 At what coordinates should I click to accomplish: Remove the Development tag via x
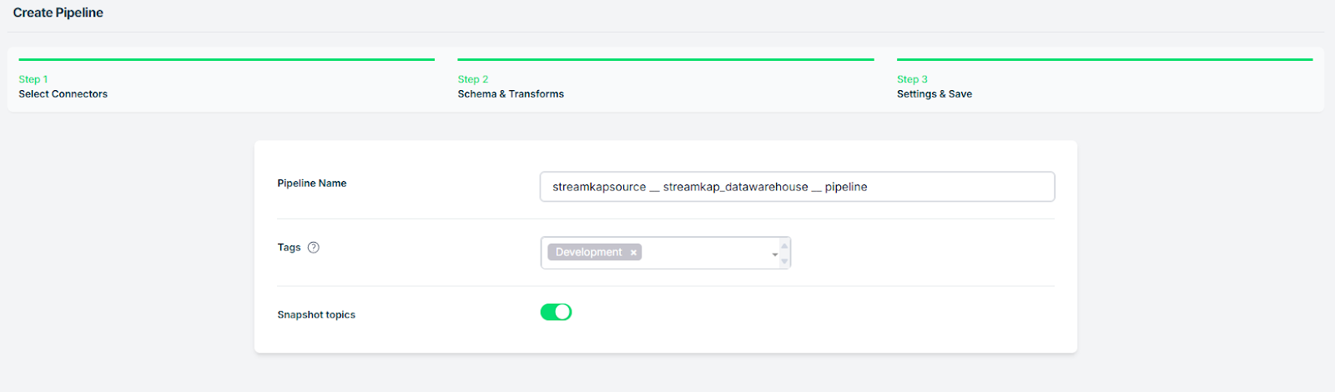tap(633, 253)
